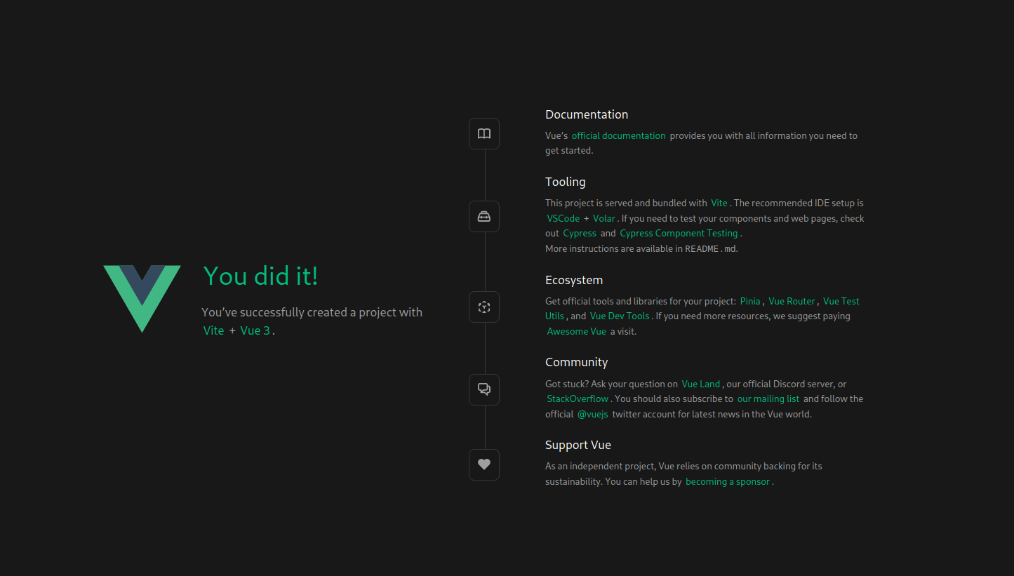The height and width of the screenshot is (576, 1014).
Task: Open the Awesome Vue link
Action: click(x=577, y=331)
